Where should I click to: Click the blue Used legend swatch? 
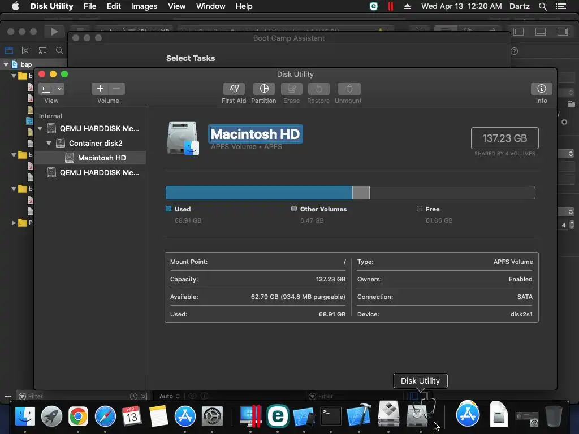[168, 209]
